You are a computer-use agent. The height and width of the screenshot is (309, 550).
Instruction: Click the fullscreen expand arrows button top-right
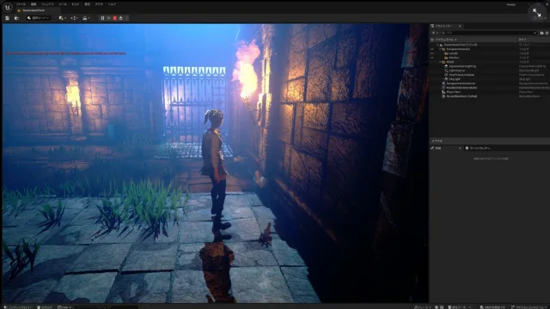click(536, 13)
